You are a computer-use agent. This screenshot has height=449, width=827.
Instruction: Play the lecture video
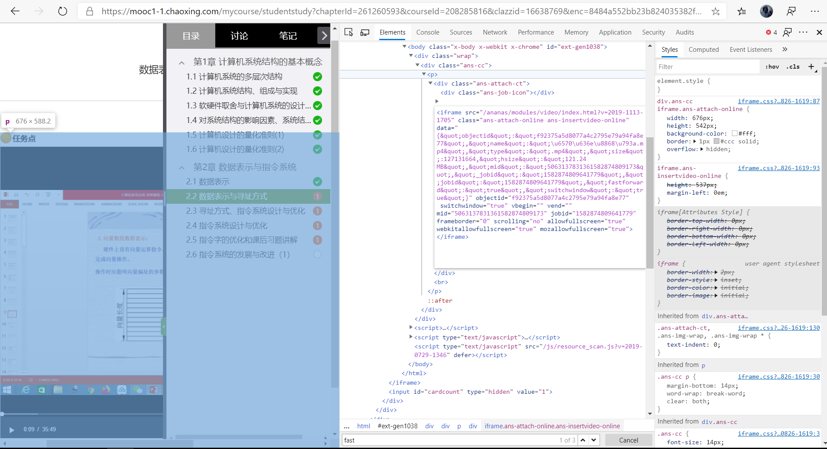pyautogui.click(x=12, y=430)
